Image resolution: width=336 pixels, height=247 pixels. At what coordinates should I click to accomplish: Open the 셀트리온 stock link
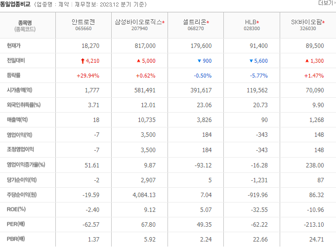tap(194, 22)
